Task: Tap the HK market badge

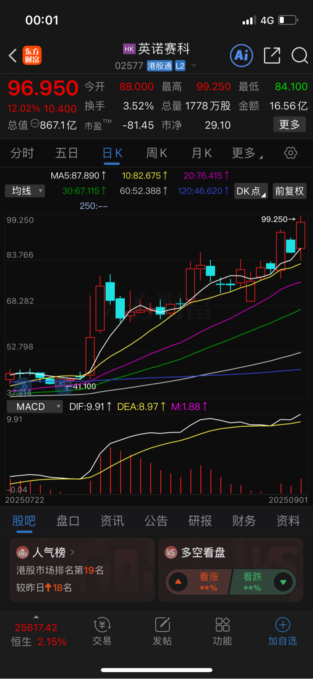Action: [129, 49]
